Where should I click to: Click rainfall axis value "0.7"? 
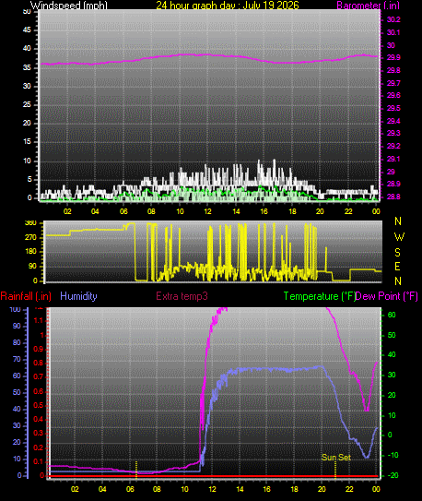point(39,377)
